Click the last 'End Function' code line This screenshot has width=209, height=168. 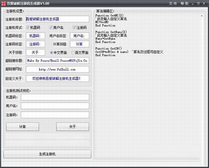[x=106, y=55]
